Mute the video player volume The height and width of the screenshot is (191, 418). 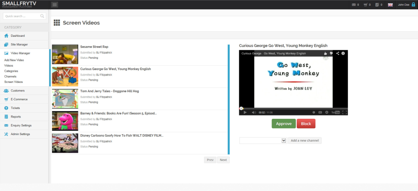(254, 112)
